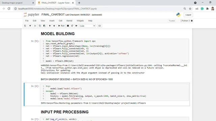The height and width of the screenshot is (121, 216).
Task: Click the Trusted notebook indicator
Action: (172, 21)
